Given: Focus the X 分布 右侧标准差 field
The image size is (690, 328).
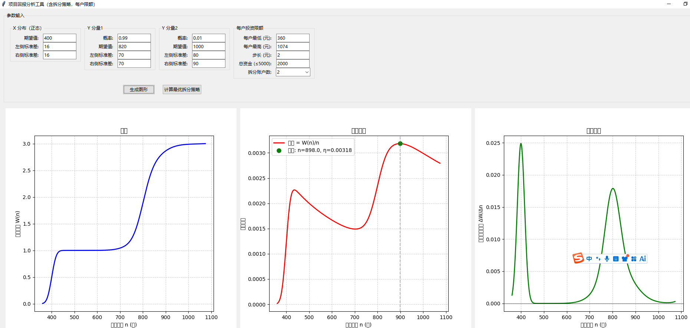Looking at the screenshot, I should coord(60,55).
